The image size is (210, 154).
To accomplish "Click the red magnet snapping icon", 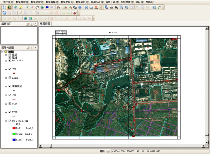I will click(x=75, y=13).
